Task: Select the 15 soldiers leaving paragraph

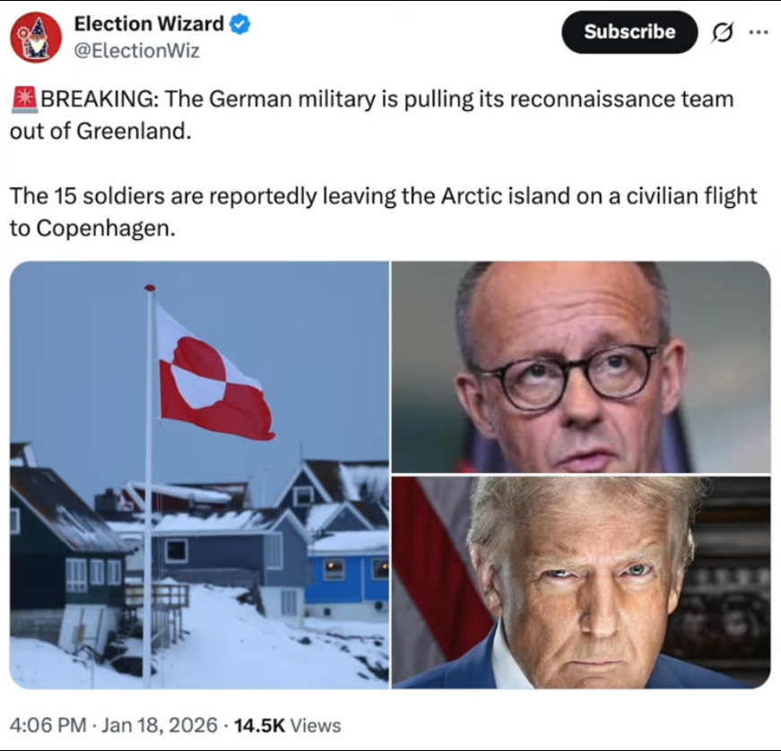Action: point(383,212)
